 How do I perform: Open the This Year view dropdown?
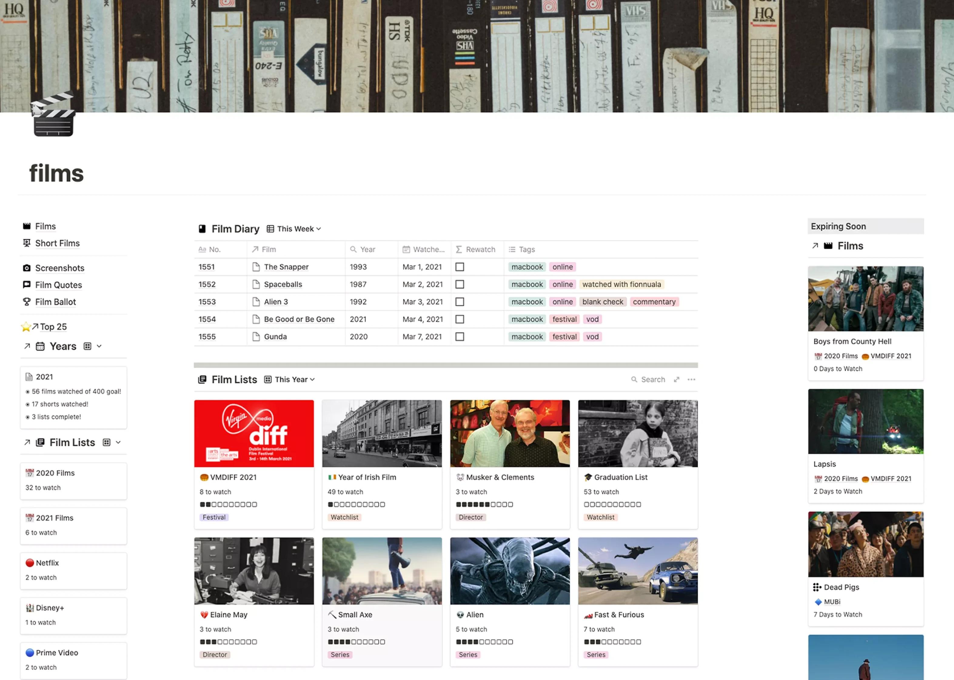293,379
